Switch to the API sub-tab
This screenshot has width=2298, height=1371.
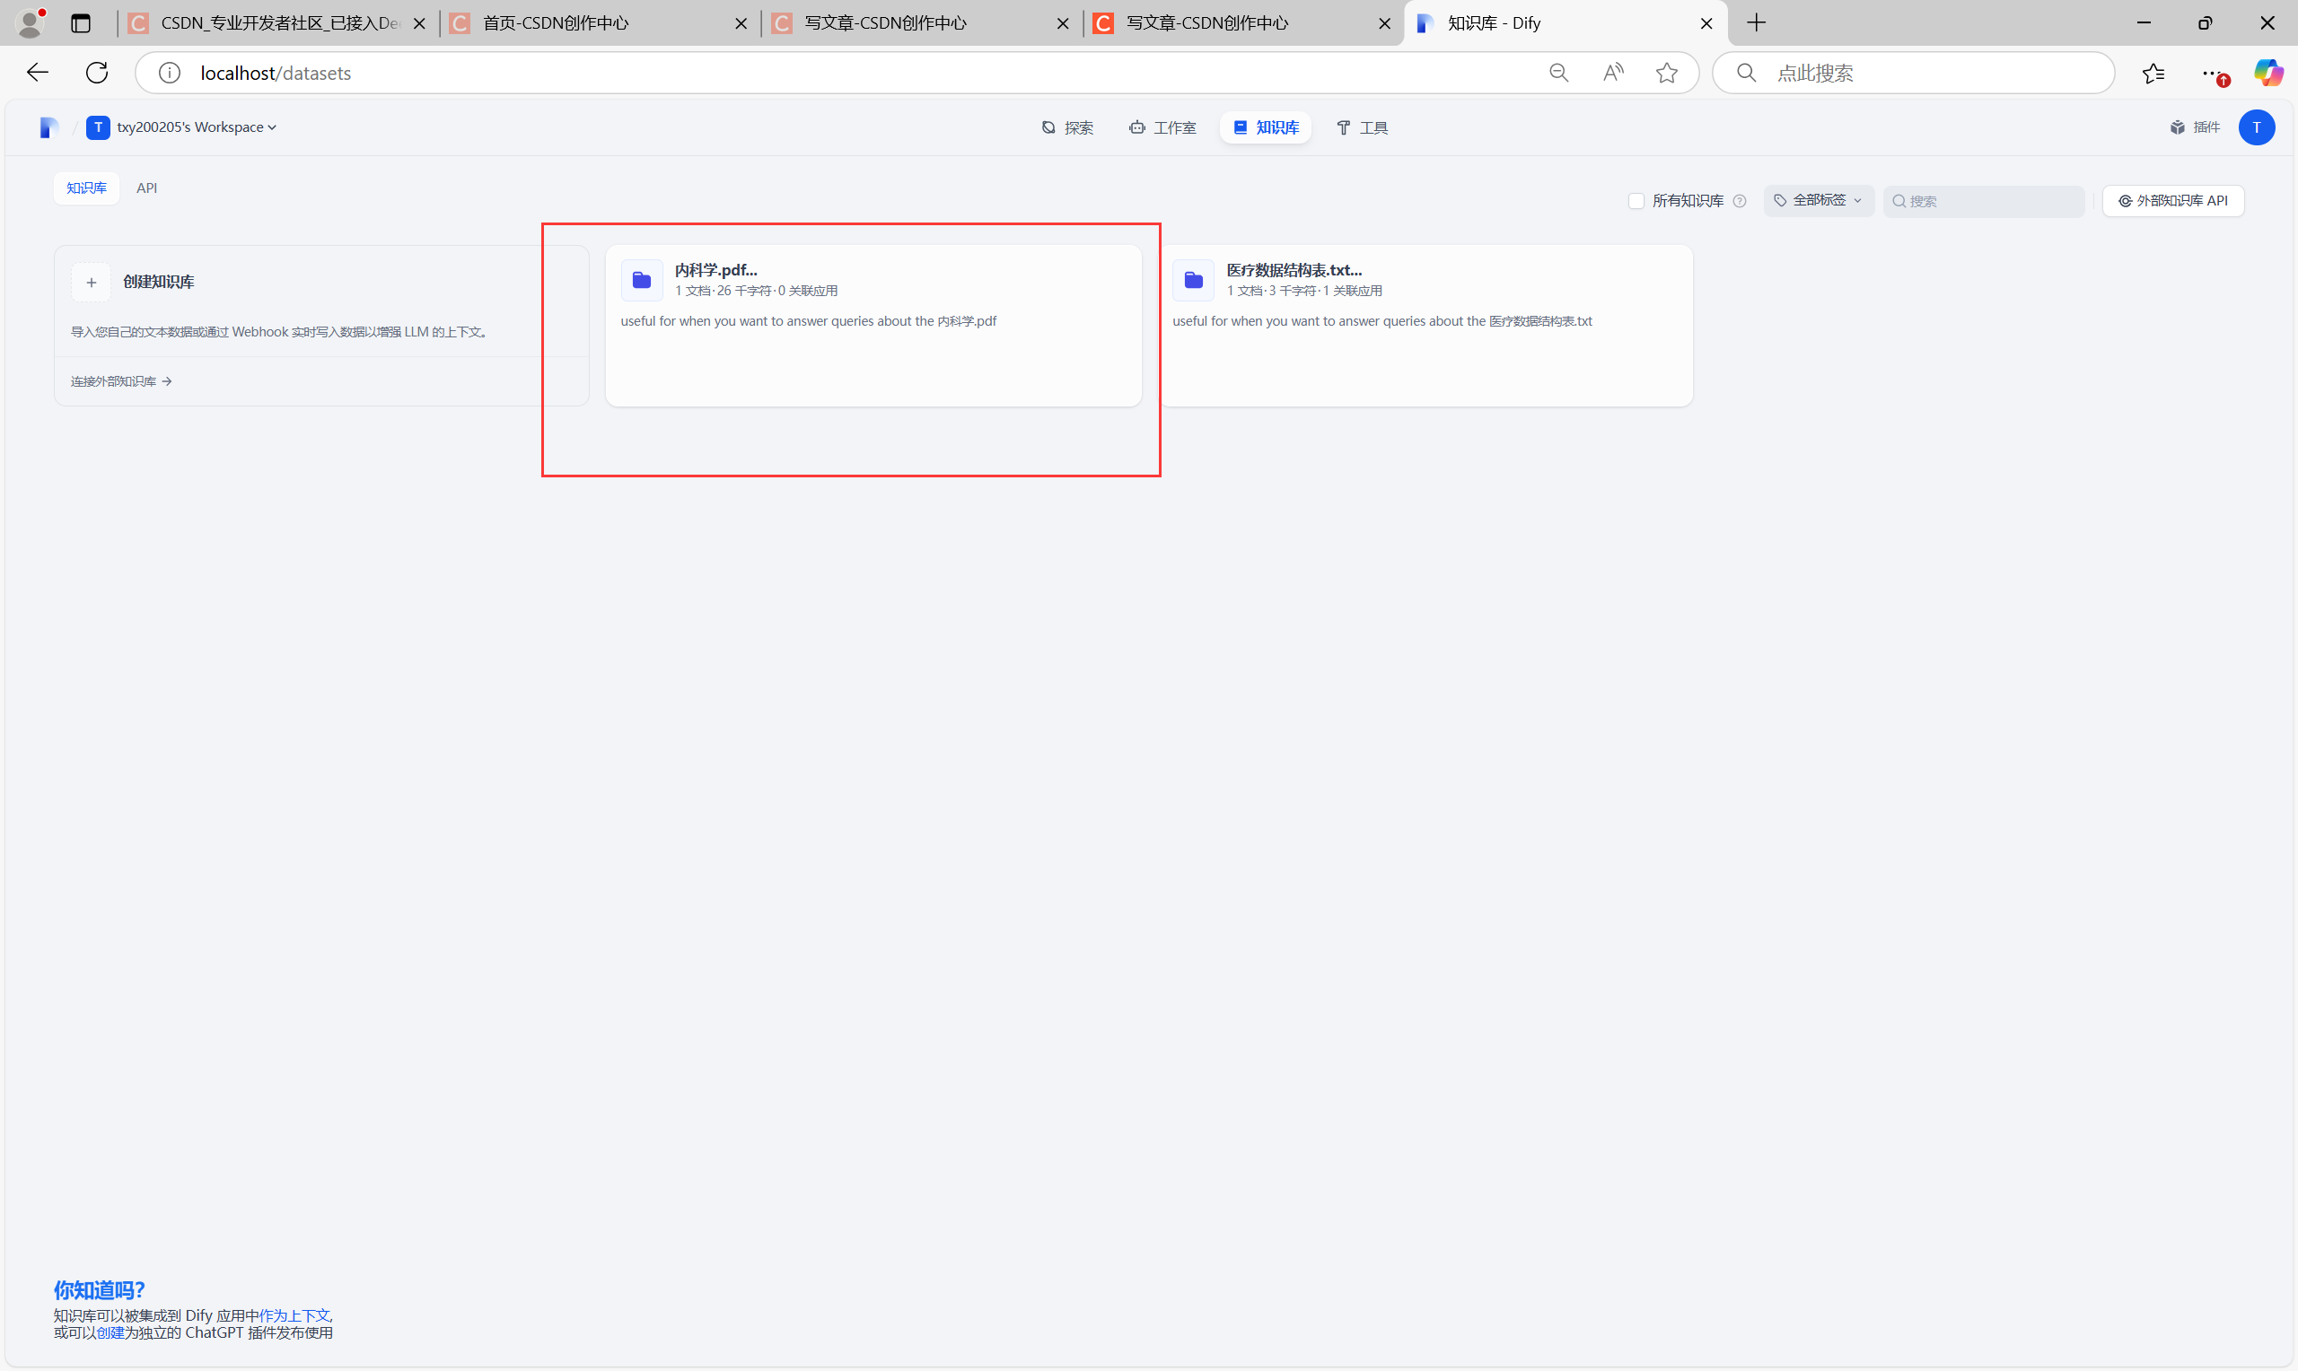(146, 188)
